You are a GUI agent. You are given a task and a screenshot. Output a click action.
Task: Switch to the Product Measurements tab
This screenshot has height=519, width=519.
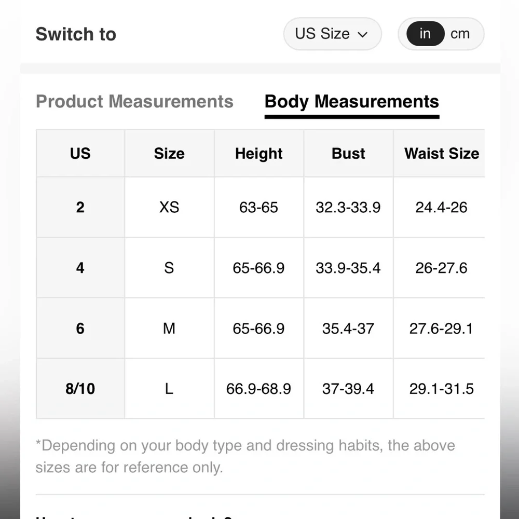(x=134, y=102)
